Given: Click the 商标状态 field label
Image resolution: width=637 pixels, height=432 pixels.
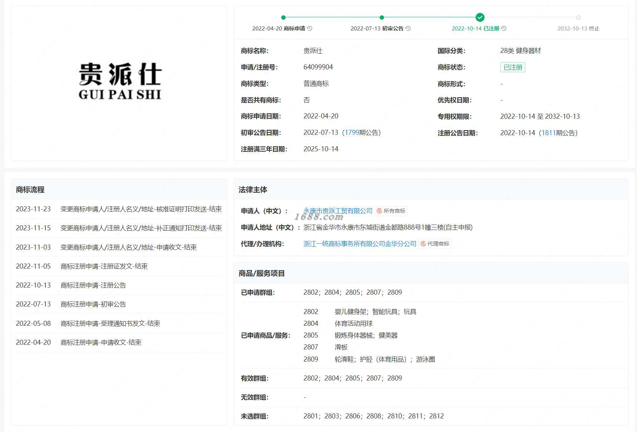Looking at the screenshot, I should (x=451, y=67).
